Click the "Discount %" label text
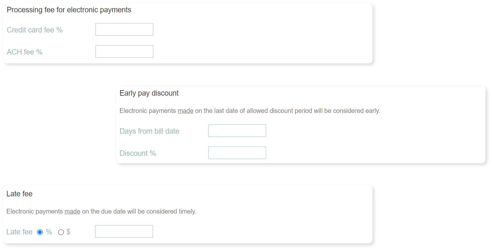Image resolution: width=492 pixels, height=250 pixels. 138,153
